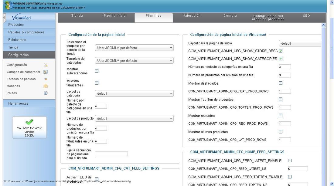Open Template de categorías dropdown
Image resolution: width=334 pixels, height=186 pixels.
pyautogui.click(x=134, y=61)
